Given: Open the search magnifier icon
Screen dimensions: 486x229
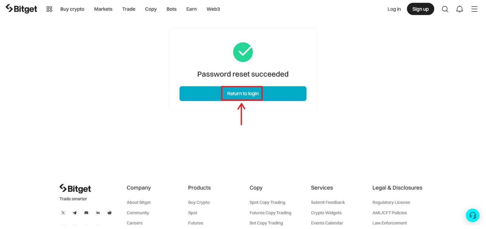Looking at the screenshot, I should tap(445, 9).
